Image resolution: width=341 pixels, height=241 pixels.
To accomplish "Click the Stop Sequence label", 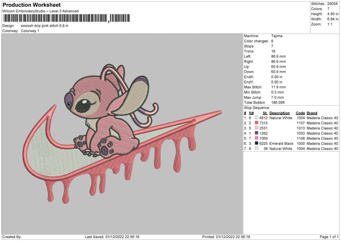I will pos(256,107).
